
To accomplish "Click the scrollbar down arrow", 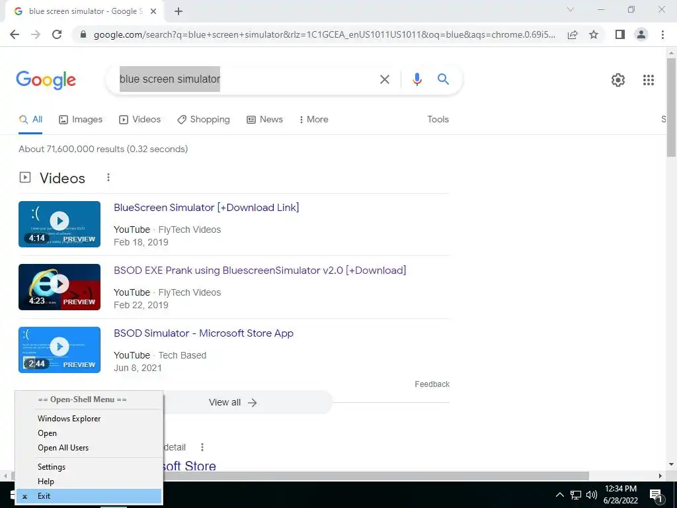I will coord(672,465).
